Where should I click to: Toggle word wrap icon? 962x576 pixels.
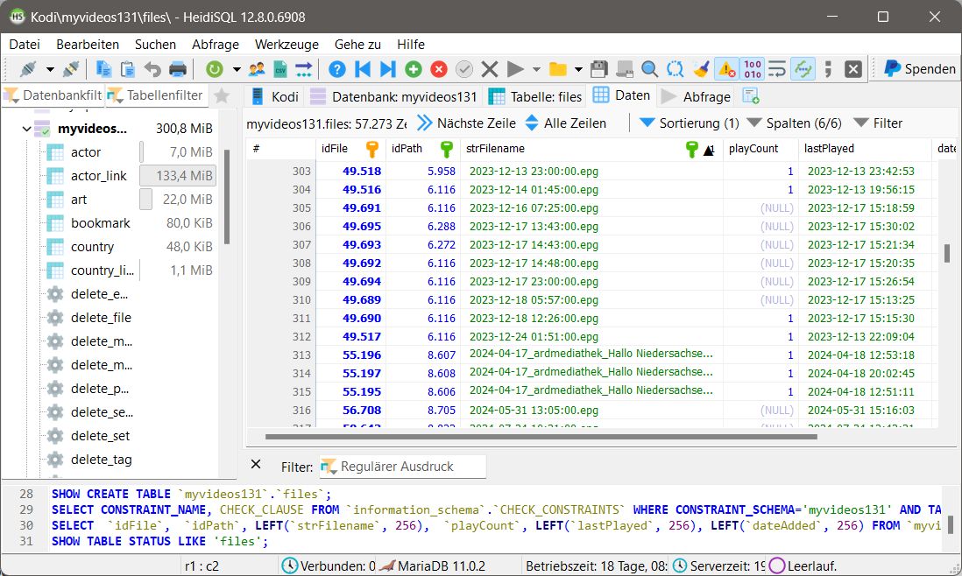coord(777,69)
